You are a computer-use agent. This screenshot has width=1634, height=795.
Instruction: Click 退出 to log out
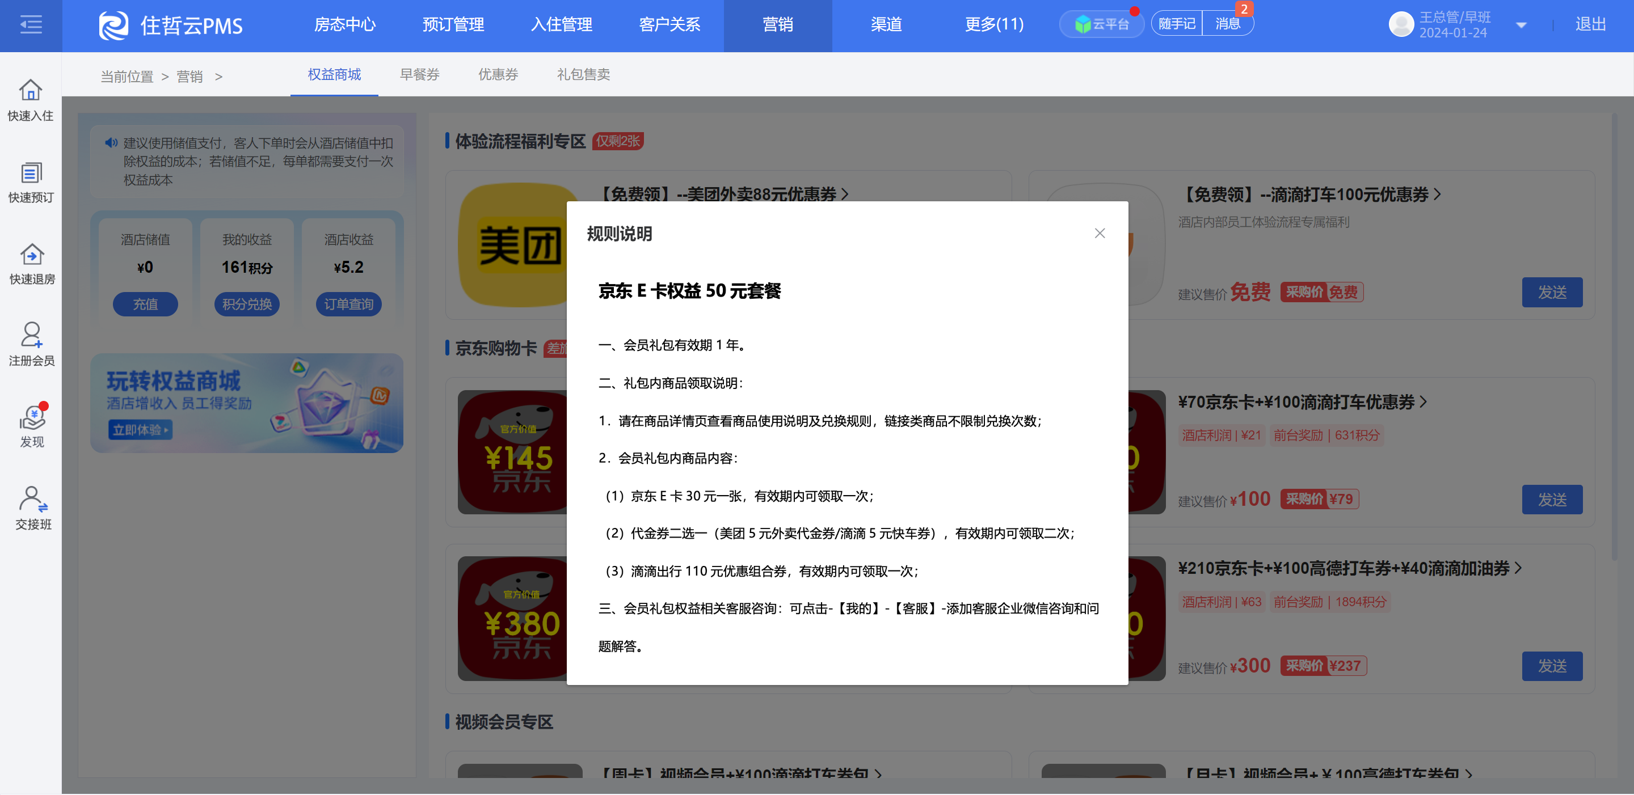coord(1590,25)
